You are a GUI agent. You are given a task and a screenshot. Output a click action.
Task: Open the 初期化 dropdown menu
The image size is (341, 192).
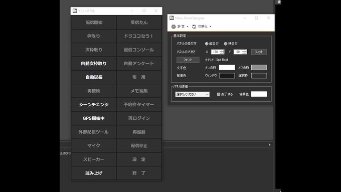point(202,27)
